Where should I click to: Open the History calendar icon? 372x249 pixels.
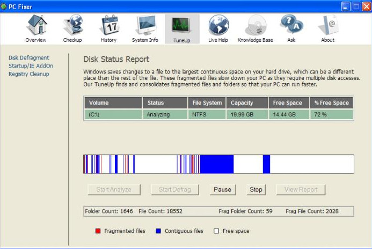click(x=109, y=25)
